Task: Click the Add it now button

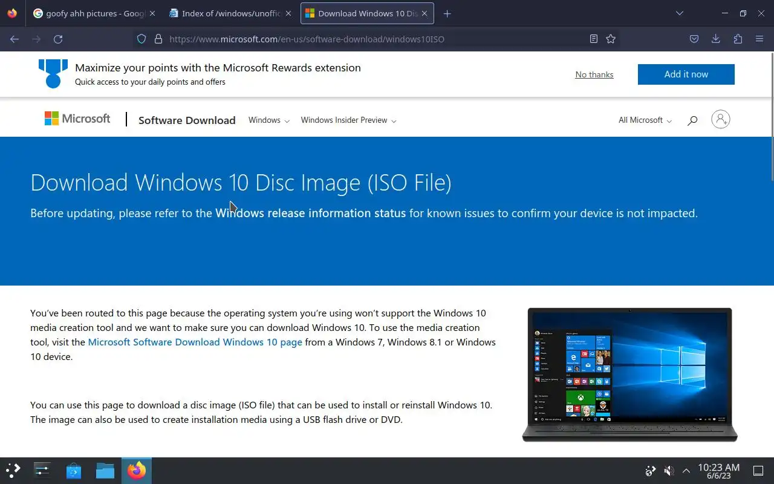Action: [x=686, y=74]
